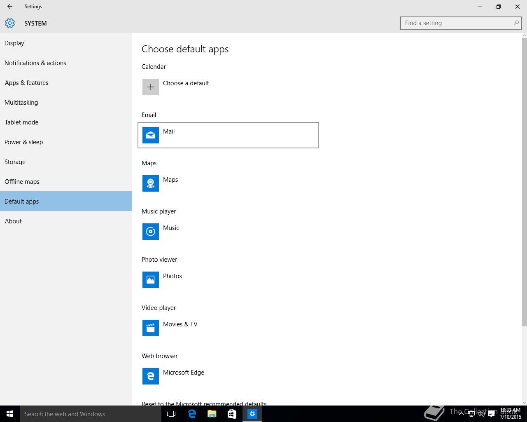The width and height of the screenshot is (527, 422).
Task: Open Power & sleep settings
Action: (66, 142)
